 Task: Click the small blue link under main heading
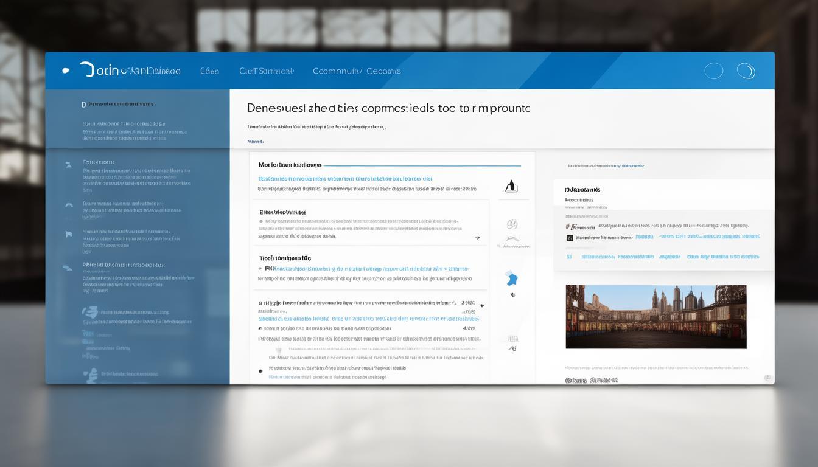coord(256,141)
